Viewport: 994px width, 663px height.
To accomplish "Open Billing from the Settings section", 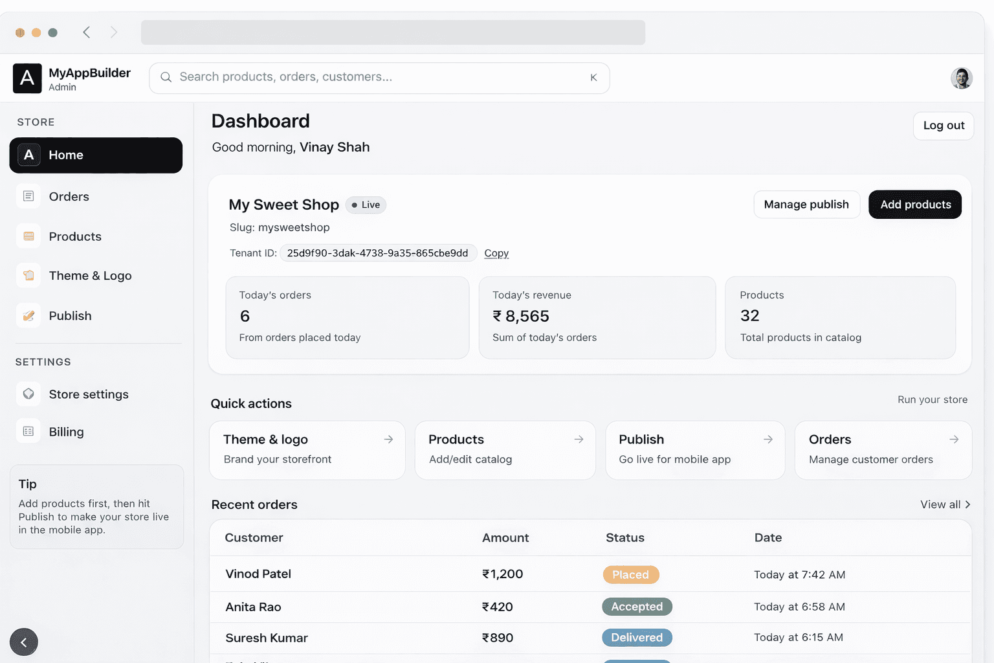I will (66, 431).
